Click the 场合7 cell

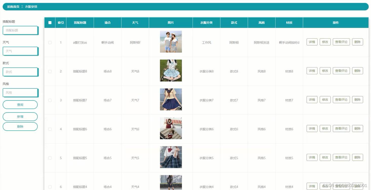108,100
